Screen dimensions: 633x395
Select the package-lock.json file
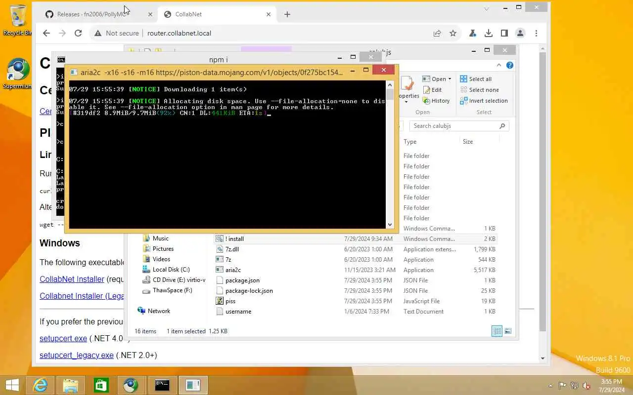[x=249, y=291]
